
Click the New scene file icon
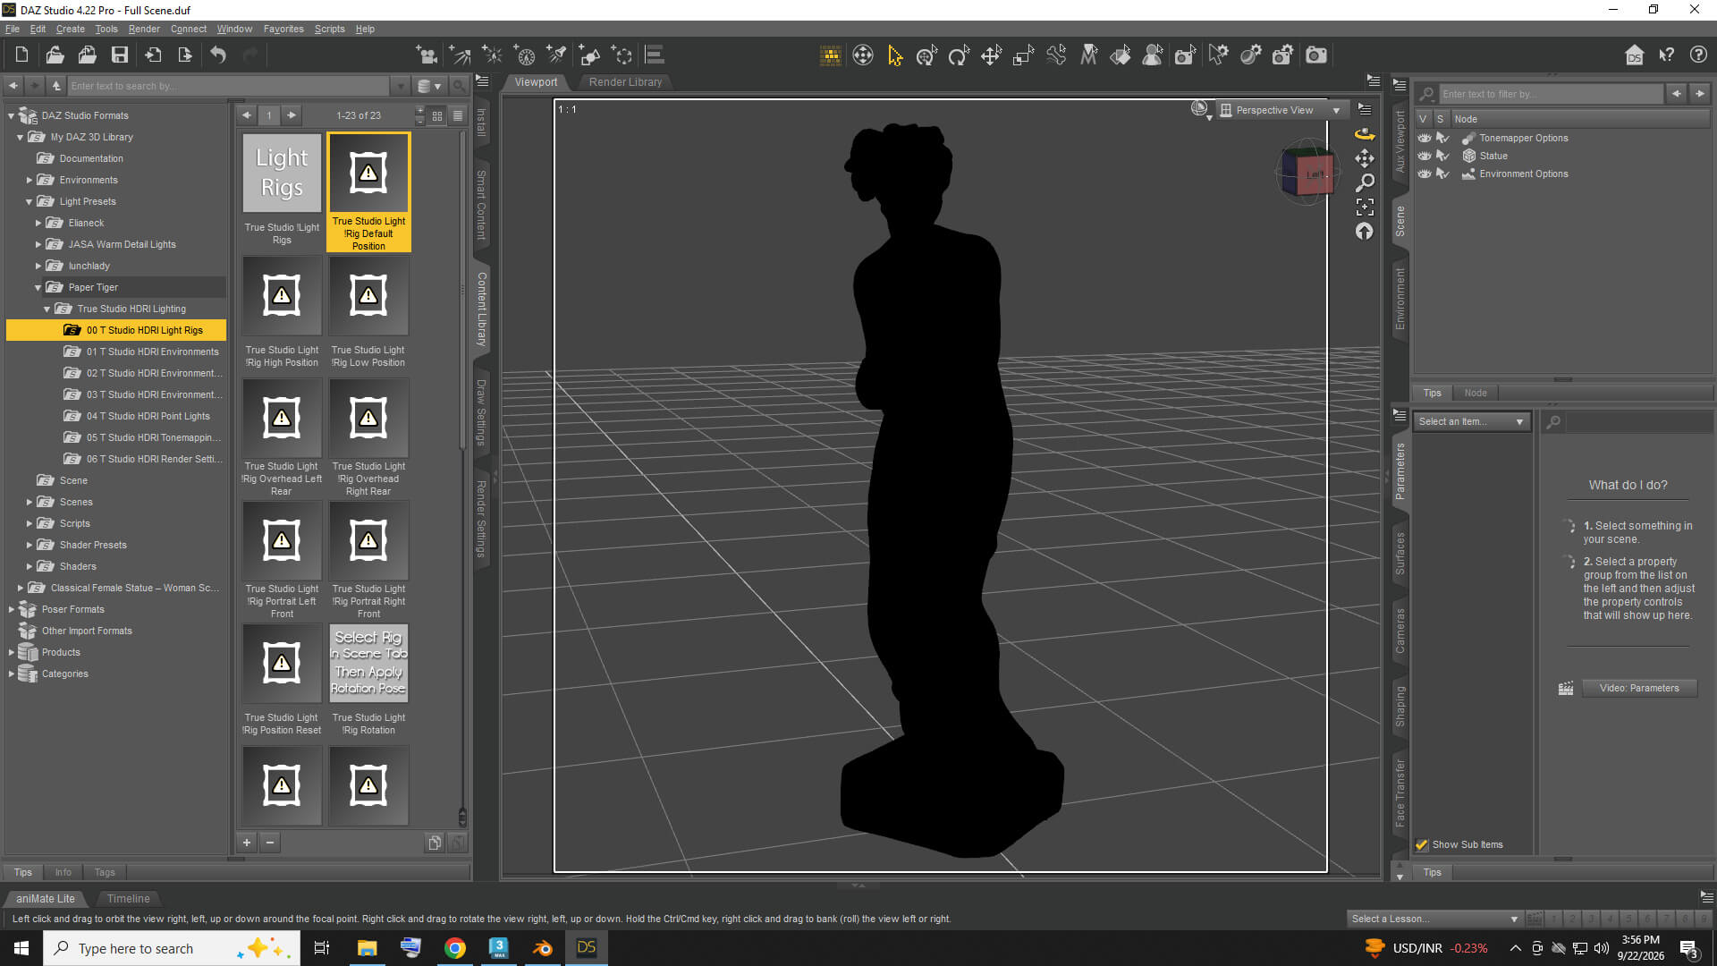tap(22, 55)
